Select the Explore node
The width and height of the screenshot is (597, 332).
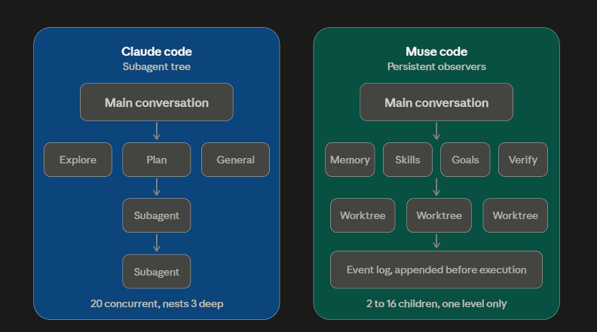coord(78,160)
